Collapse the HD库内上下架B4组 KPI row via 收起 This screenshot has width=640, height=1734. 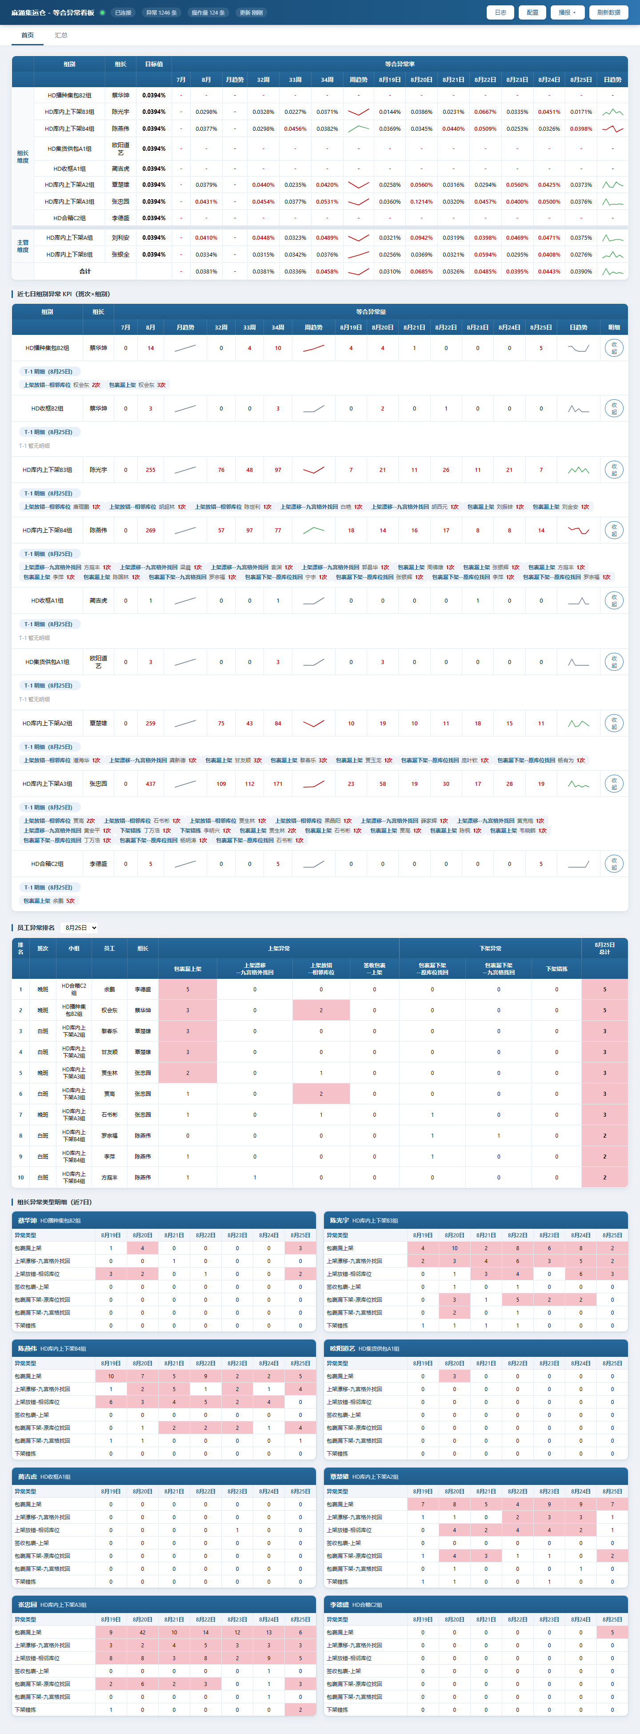click(614, 531)
